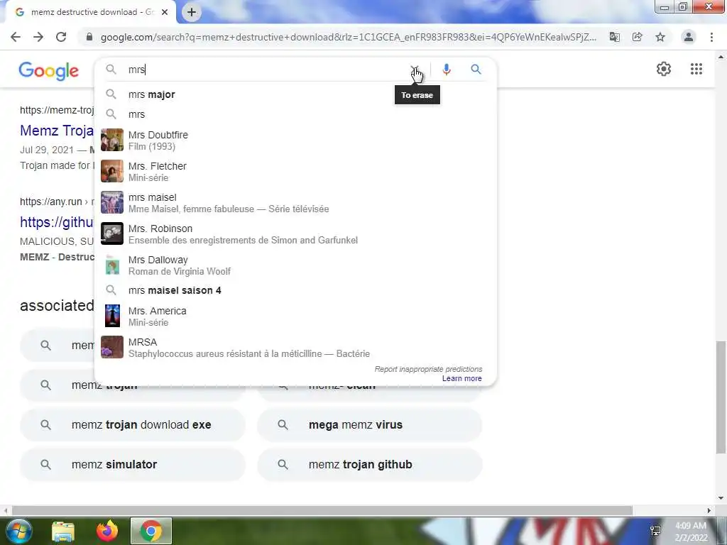Open Google settings gear icon

pos(664,69)
